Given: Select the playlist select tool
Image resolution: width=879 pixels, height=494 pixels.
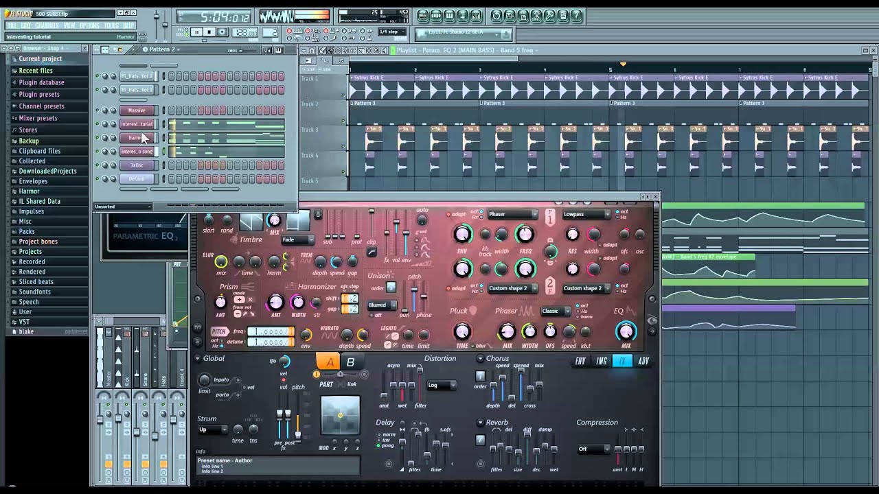Looking at the screenshot, I should click(369, 50).
